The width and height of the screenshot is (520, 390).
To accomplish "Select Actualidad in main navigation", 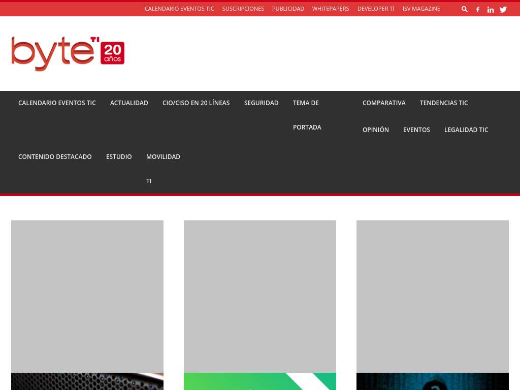I will [129, 103].
